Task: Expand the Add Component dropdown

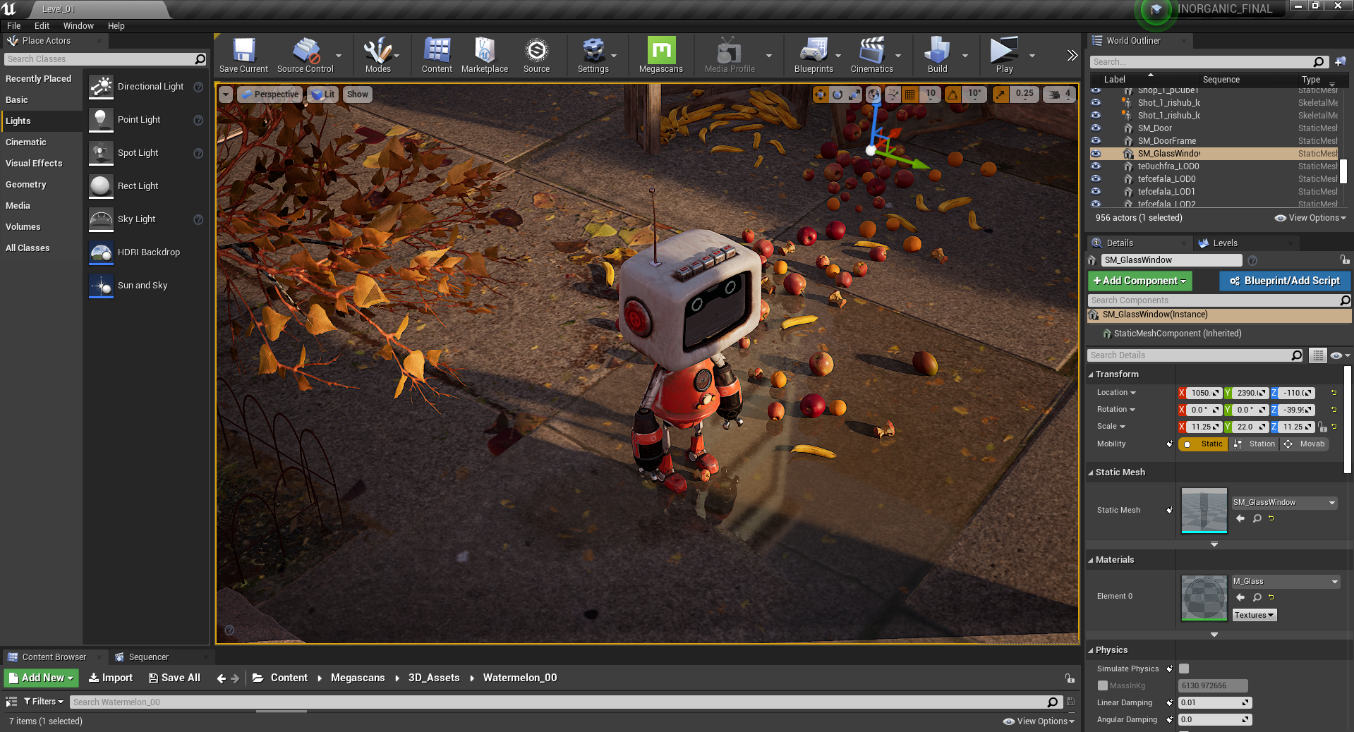Action: click(x=1139, y=281)
